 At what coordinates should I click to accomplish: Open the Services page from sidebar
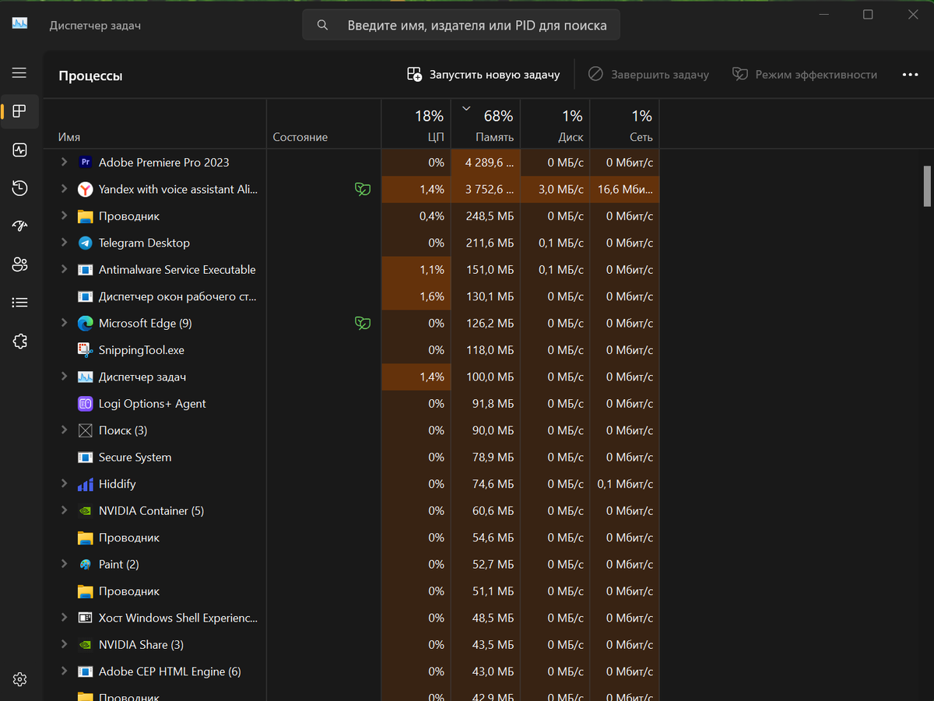[x=19, y=341]
